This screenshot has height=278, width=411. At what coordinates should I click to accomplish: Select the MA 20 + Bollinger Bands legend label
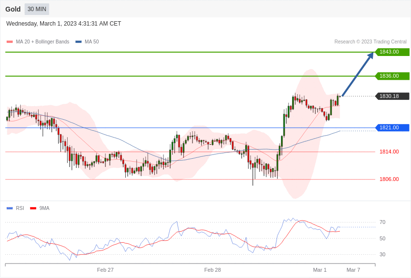point(43,42)
